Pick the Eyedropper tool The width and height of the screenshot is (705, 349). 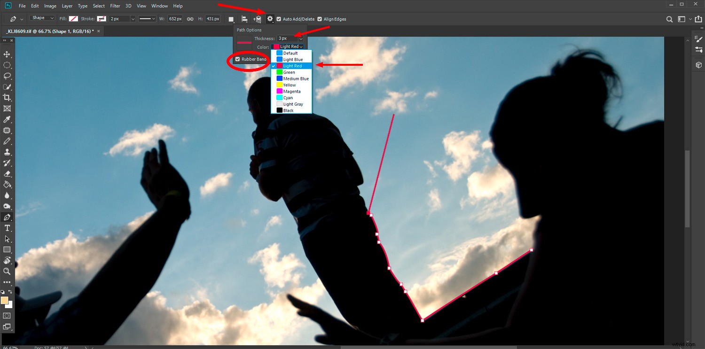point(7,119)
